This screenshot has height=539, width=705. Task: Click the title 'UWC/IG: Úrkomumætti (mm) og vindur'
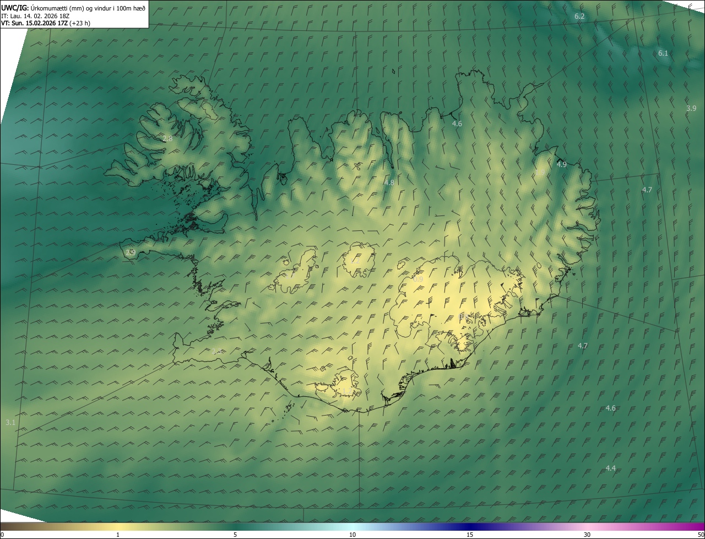coord(73,7)
